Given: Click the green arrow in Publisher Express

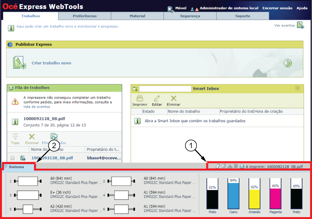Looking at the screenshot, I should (288, 63).
